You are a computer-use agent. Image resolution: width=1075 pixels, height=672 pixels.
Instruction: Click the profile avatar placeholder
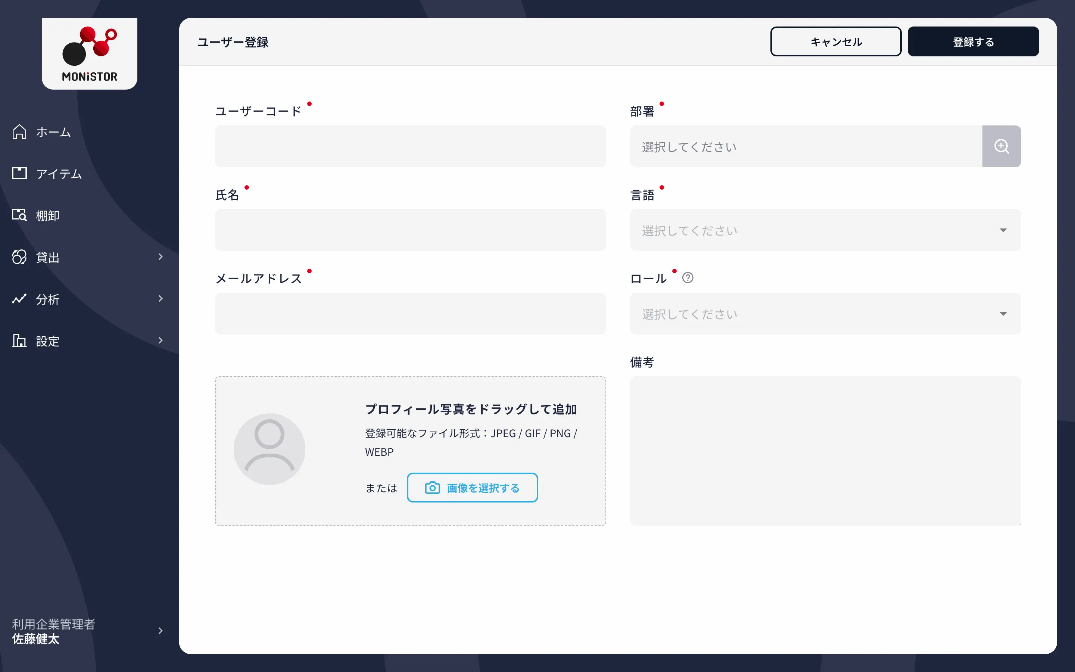[269, 449]
